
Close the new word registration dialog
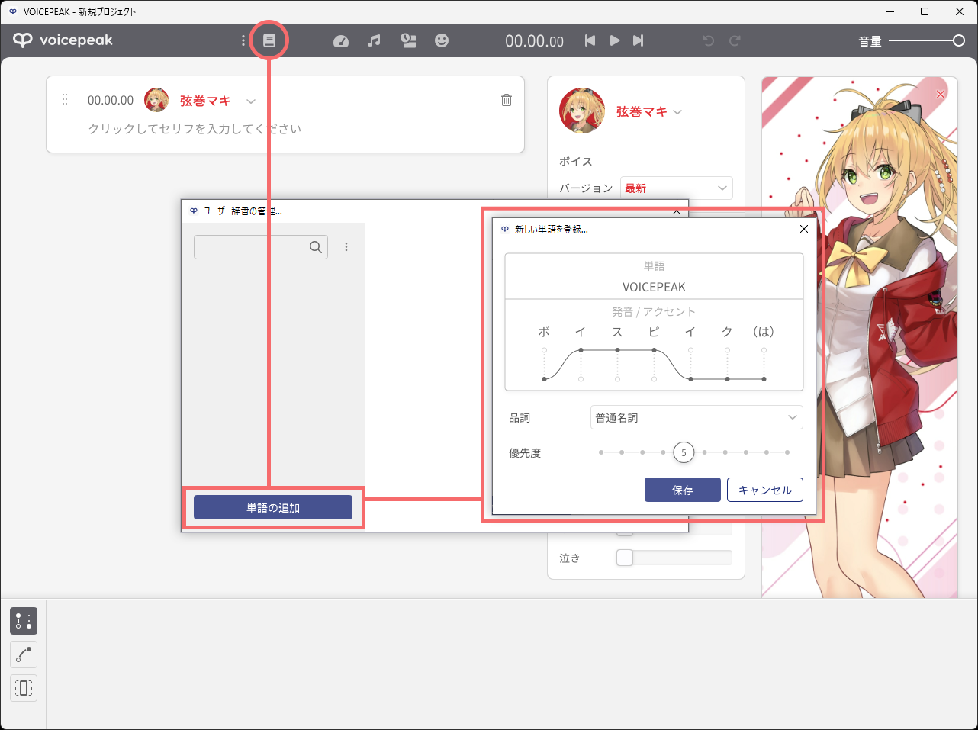click(x=803, y=229)
